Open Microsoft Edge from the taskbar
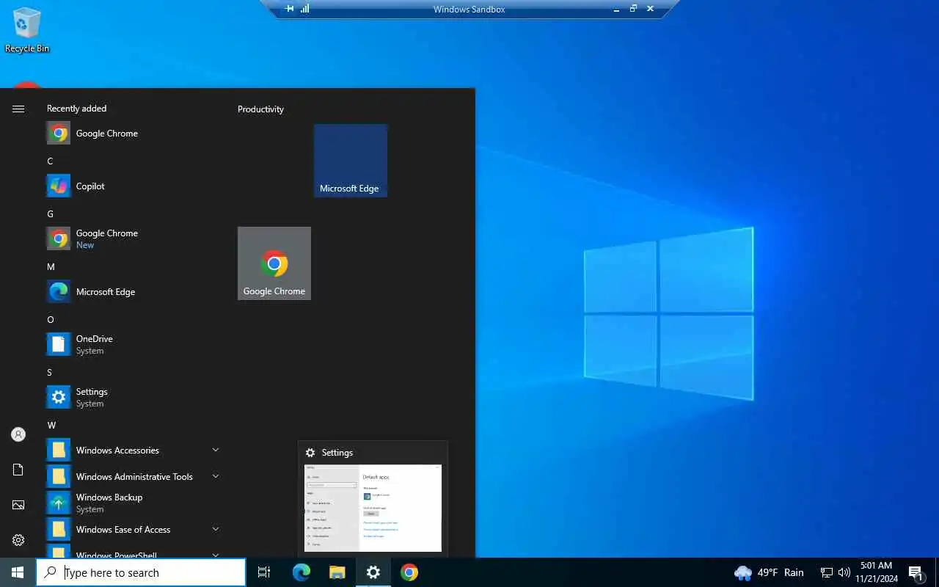 302,572
